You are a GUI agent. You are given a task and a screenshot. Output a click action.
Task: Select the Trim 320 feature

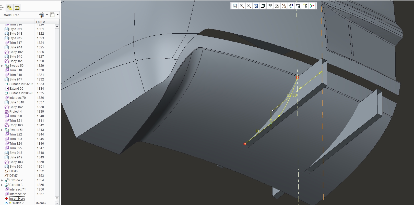click(16, 116)
